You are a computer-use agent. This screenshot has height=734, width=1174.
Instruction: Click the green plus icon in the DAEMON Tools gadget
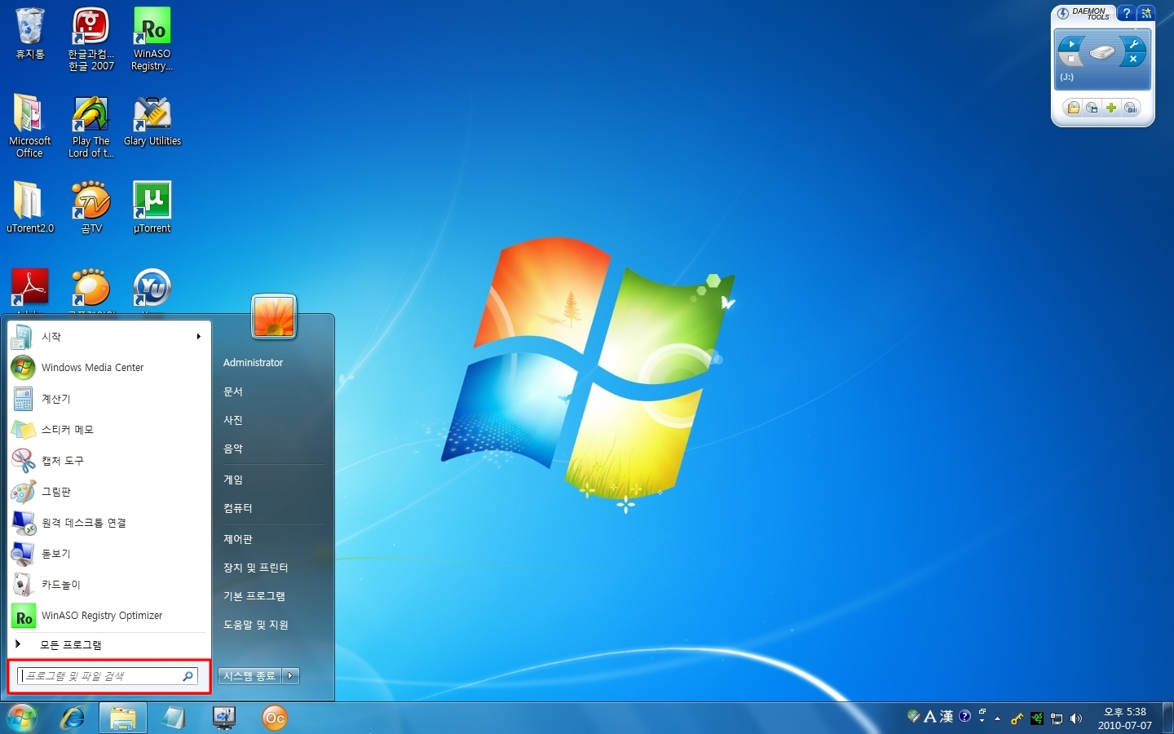[x=1111, y=108]
